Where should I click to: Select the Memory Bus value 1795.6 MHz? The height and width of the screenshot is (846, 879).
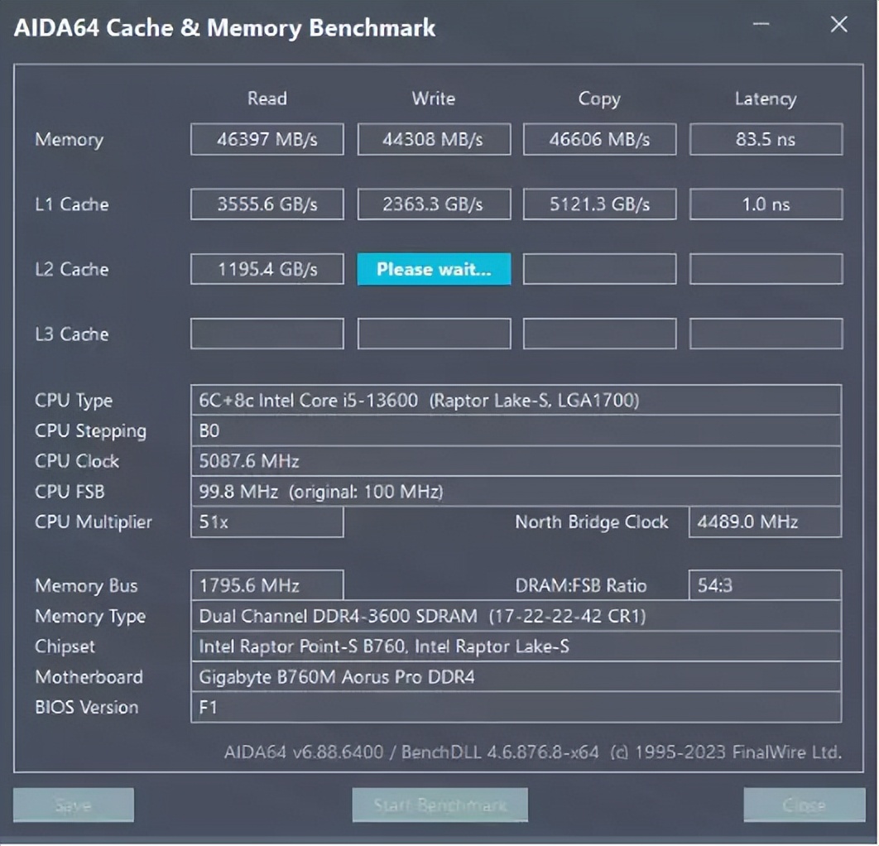pyautogui.click(x=267, y=585)
